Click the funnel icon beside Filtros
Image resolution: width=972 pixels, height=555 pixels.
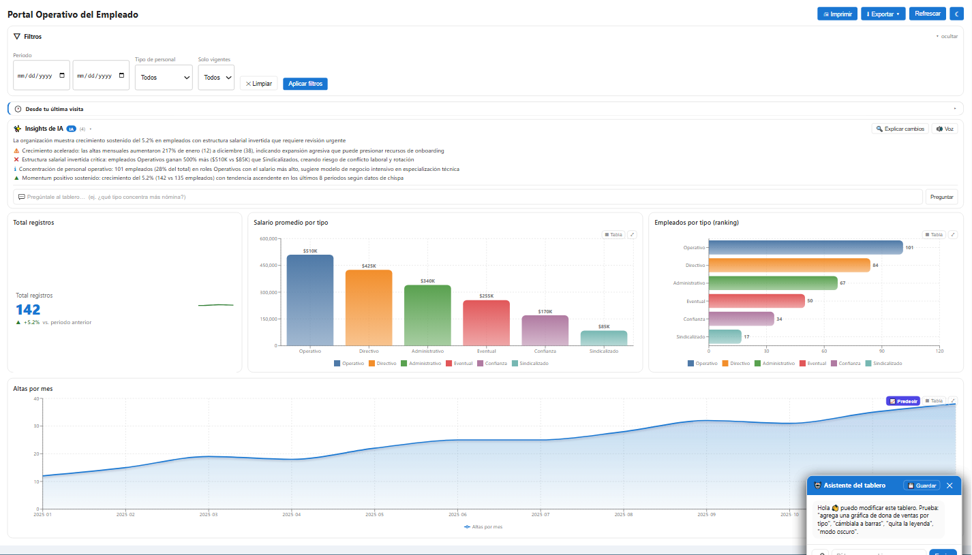pyautogui.click(x=17, y=37)
